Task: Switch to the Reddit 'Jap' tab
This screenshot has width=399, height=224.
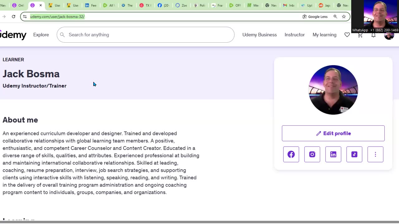Action: [x=325, y=5]
